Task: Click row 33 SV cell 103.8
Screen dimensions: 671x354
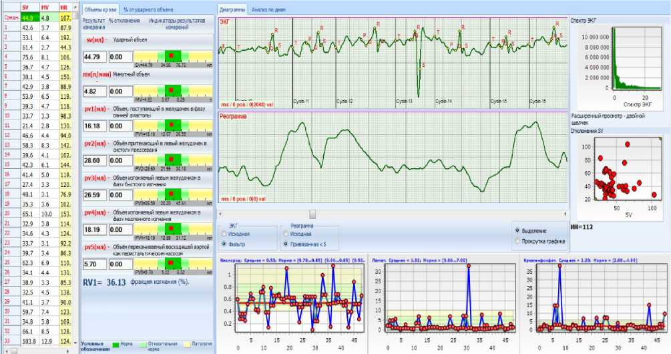Action: [29, 341]
